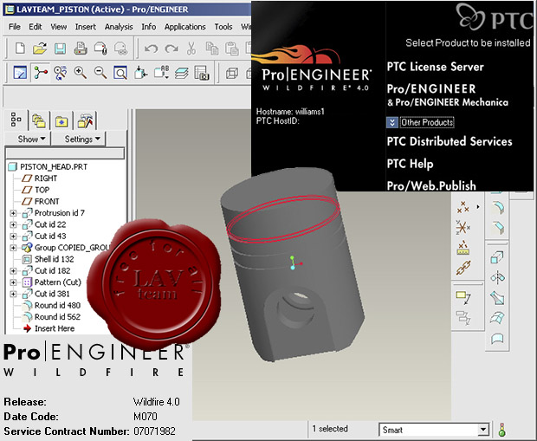Select Shell id 132 feature
Viewport: 537px width, 441px height.
pos(54,259)
